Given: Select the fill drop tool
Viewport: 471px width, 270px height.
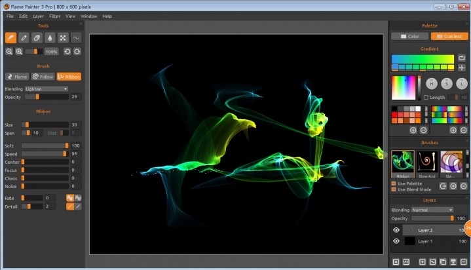Looking at the screenshot, I should (x=50, y=37).
